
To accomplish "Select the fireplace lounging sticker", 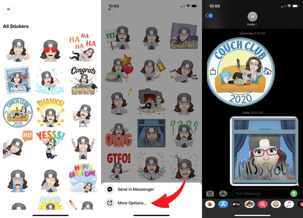I will pyautogui.click(x=151, y=101).
